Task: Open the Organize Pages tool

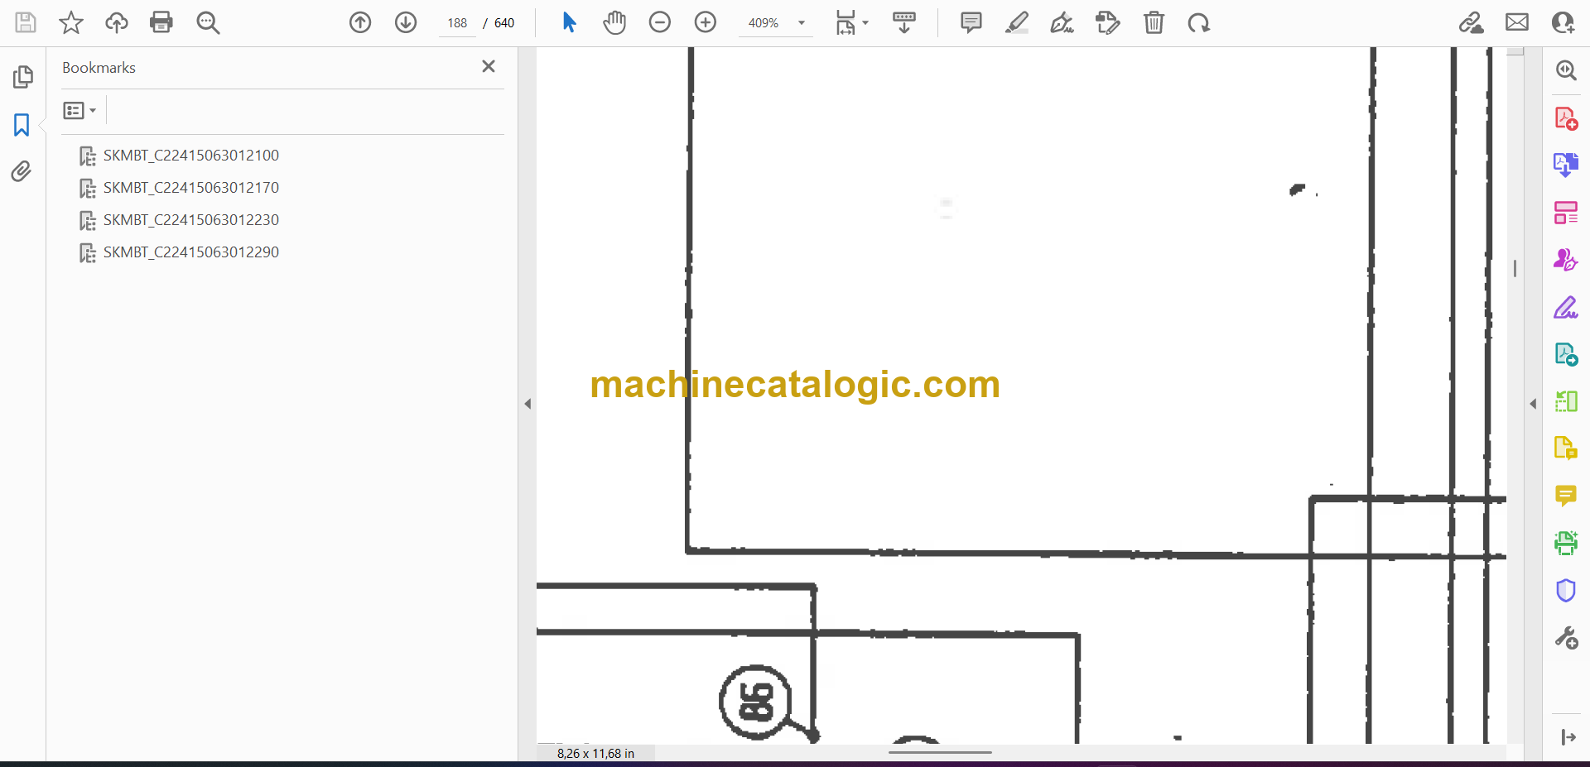Action: pyautogui.click(x=1566, y=213)
